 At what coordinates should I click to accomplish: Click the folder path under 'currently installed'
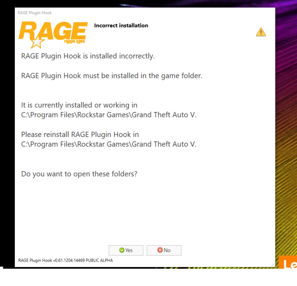(x=109, y=115)
